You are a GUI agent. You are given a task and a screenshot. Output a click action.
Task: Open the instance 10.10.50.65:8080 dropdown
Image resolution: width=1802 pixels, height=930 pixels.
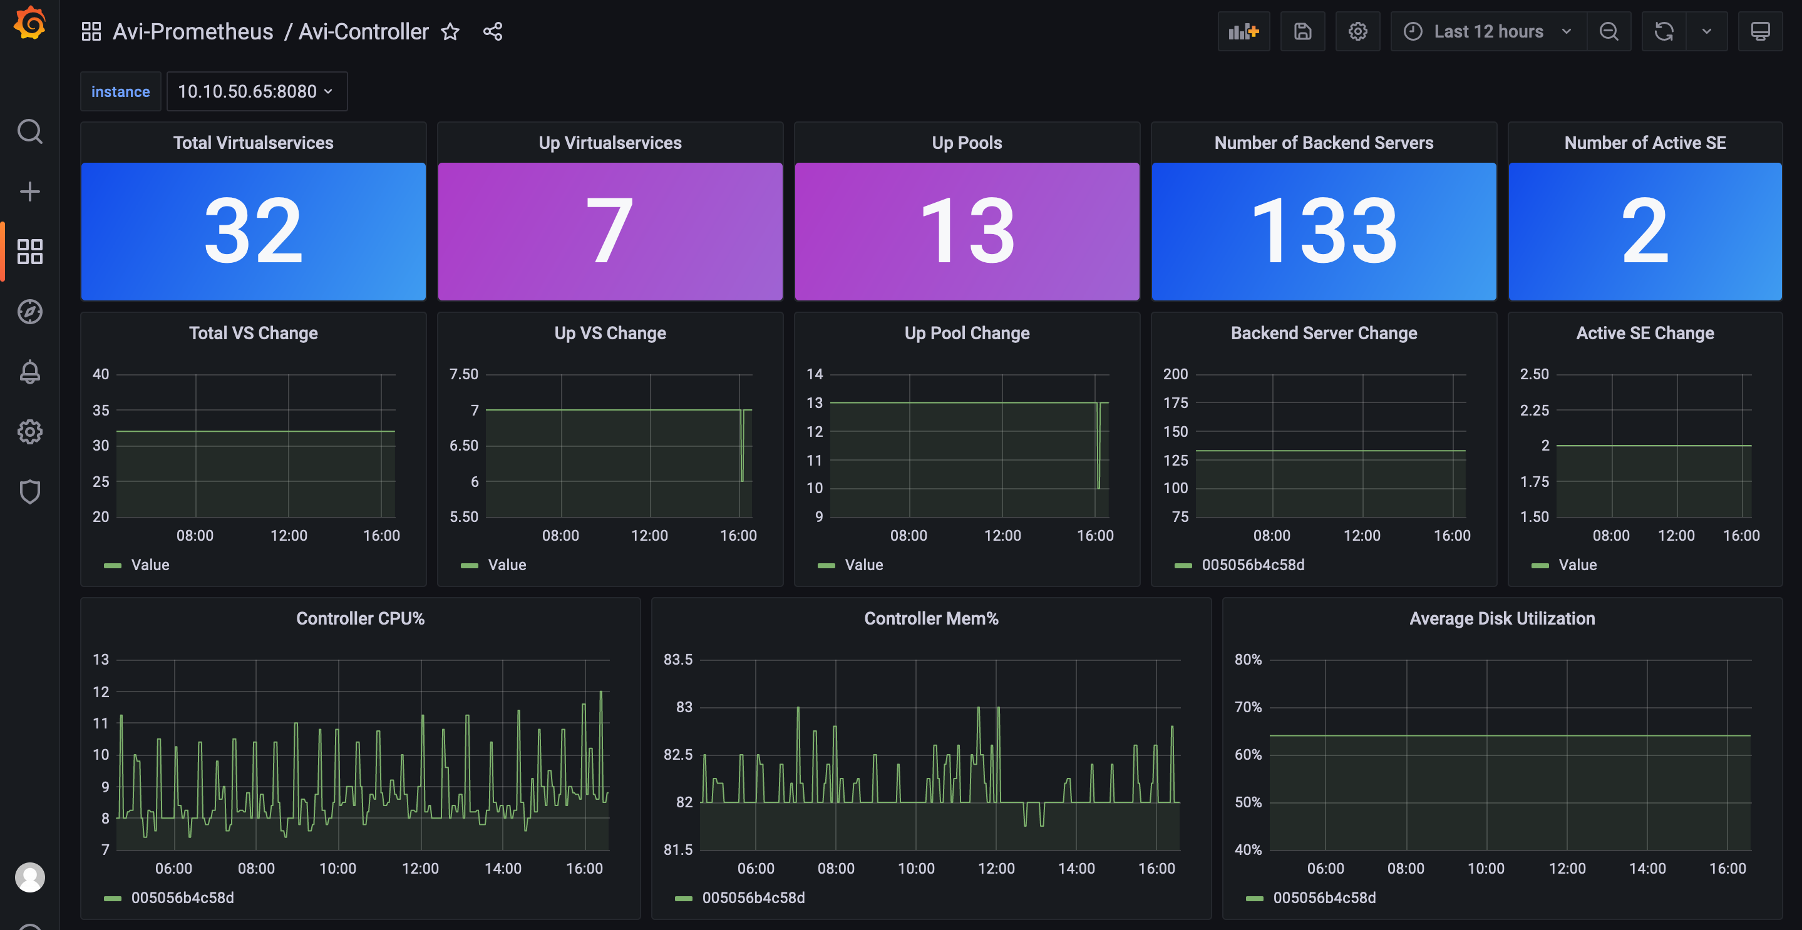click(x=257, y=91)
